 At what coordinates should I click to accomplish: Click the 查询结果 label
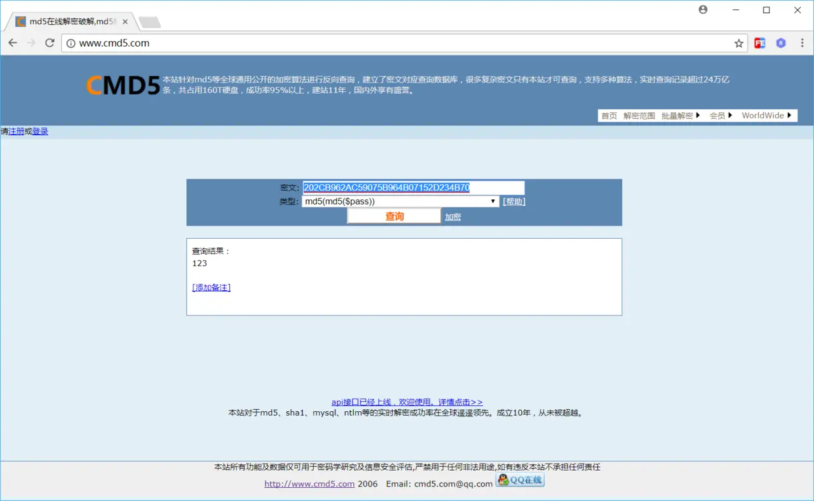tap(211, 251)
